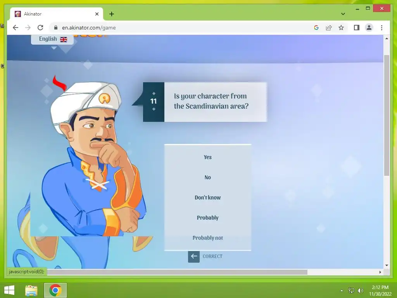Viewport: 397px width, 298px height.
Task: Open the 2:12 PM taskbar clock
Action: 380,290
